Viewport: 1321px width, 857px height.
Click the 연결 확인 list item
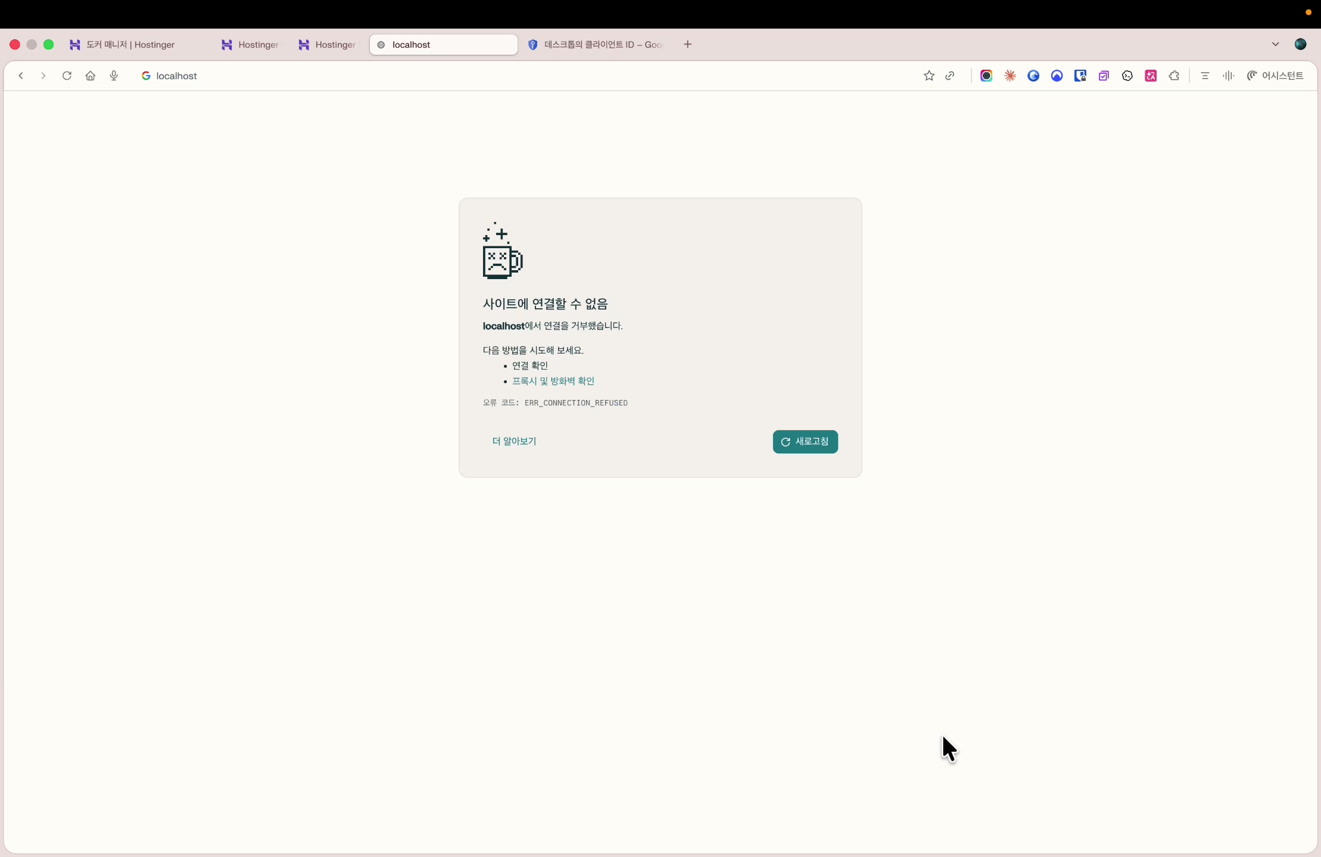[530, 365]
